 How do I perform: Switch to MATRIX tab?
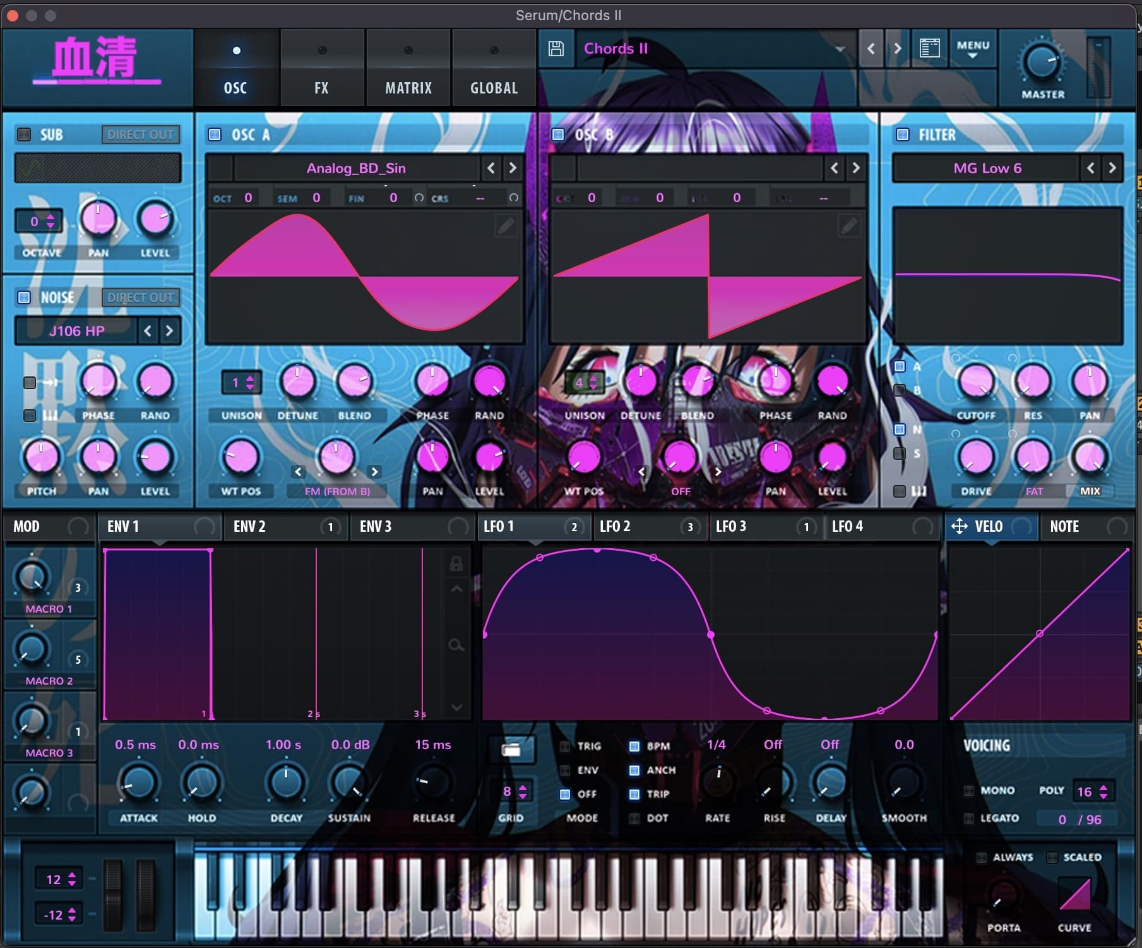[x=408, y=68]
